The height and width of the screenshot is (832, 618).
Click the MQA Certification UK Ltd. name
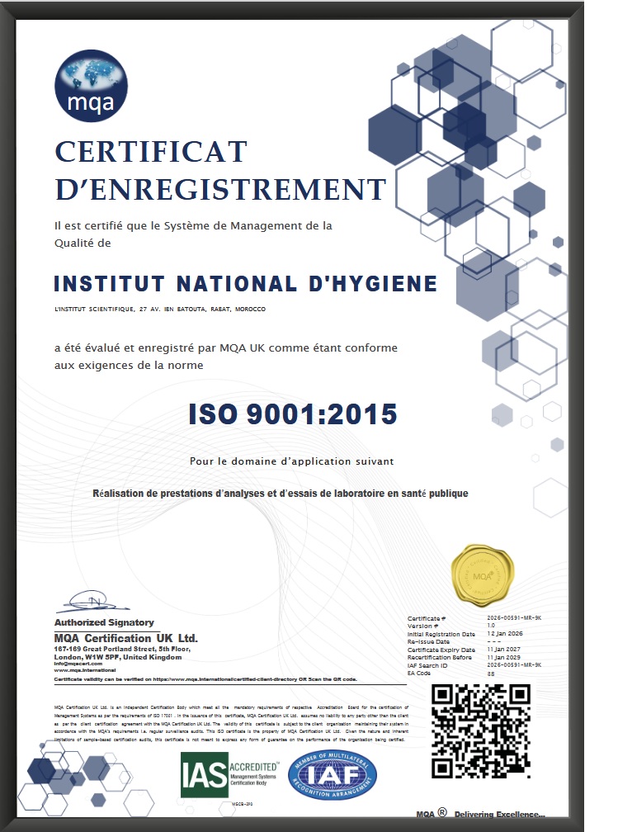pyautogui.click(x=125, y=638)
